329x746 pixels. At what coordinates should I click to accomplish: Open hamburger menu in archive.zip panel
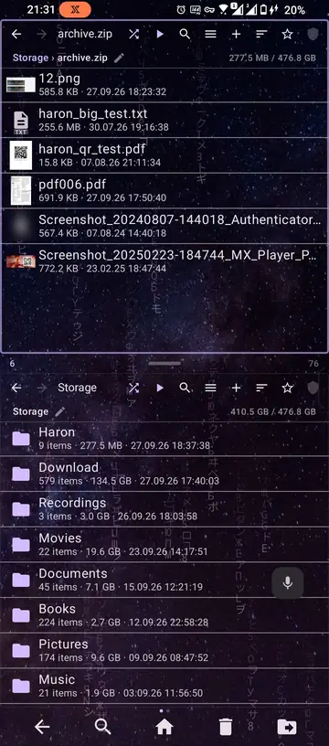210,34
